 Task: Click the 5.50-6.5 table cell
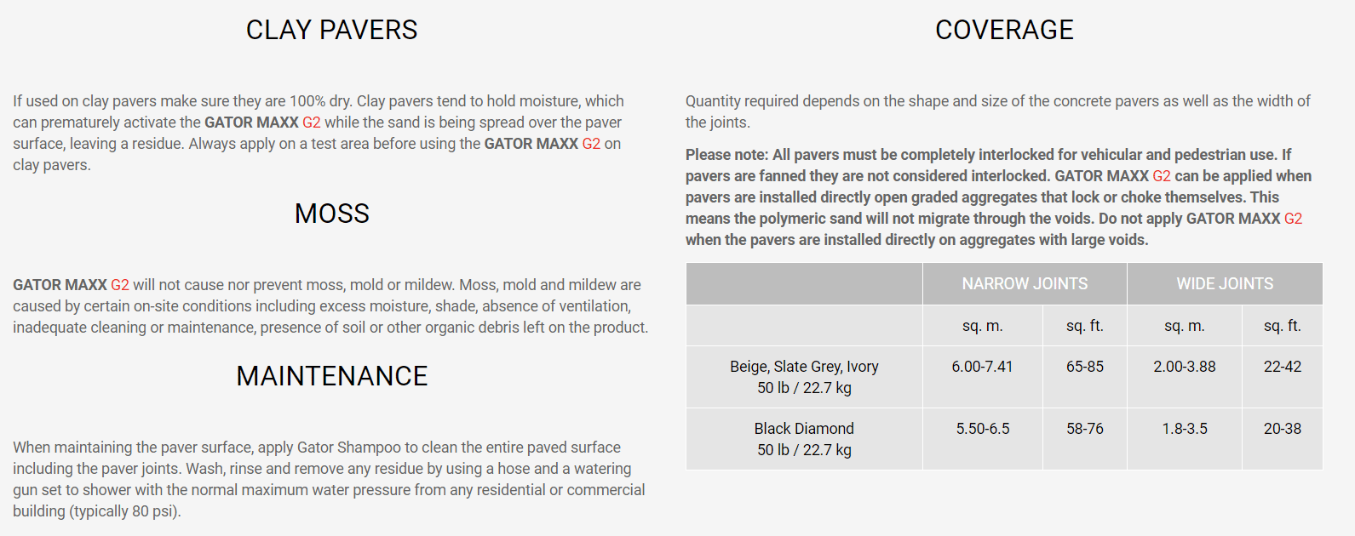tap(982, 429)
